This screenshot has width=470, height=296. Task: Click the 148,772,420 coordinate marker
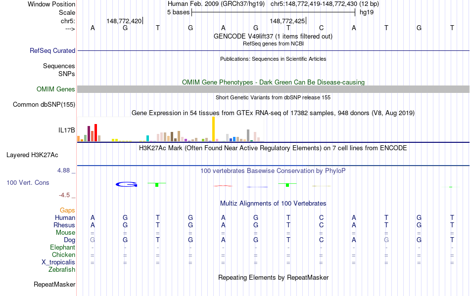click(124, 21)
